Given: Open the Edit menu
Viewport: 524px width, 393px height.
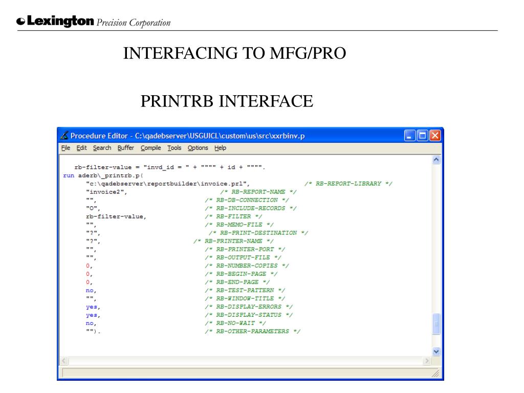Looking at the screenshot, I should 81,148.
